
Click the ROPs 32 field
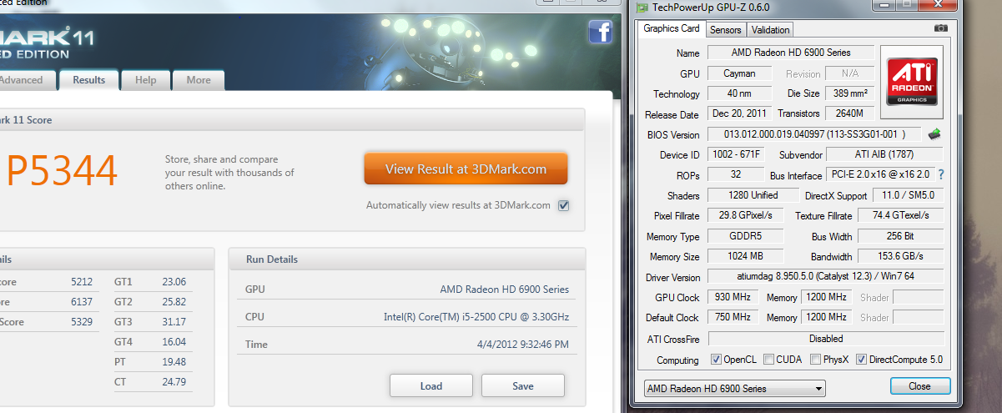[735, 175]
